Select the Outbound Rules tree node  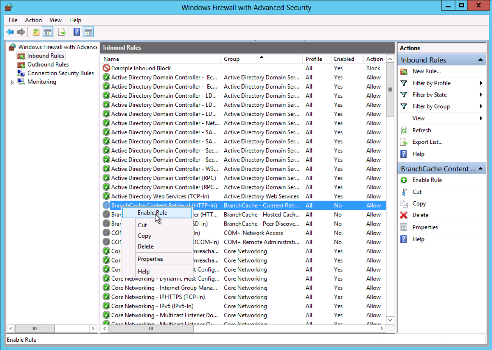(48, 64)
